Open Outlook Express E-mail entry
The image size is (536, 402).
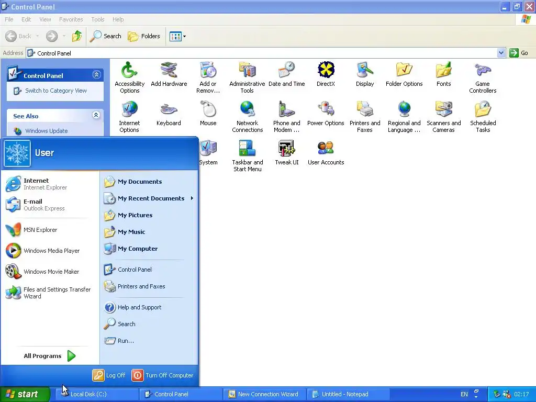pyautogui.click(x=49, y=205)
